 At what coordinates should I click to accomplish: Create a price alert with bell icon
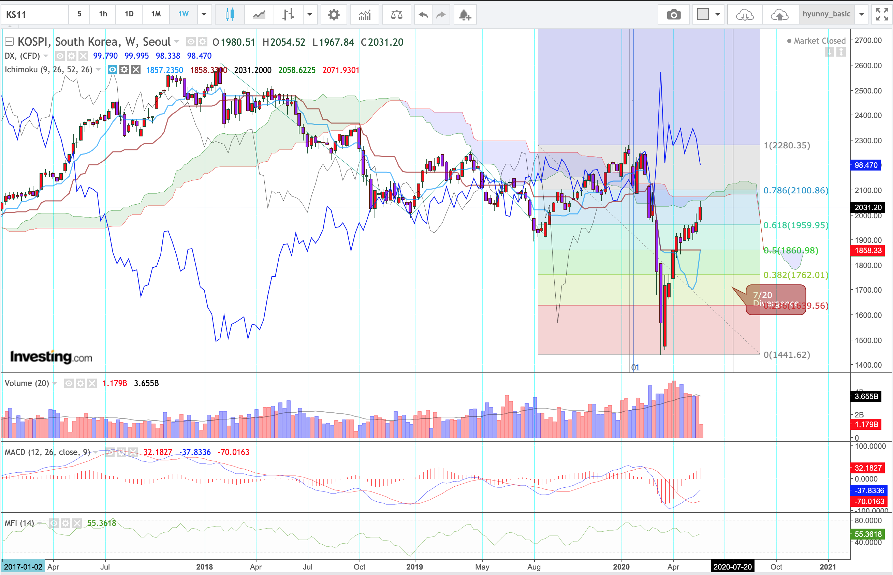point(465,15)
